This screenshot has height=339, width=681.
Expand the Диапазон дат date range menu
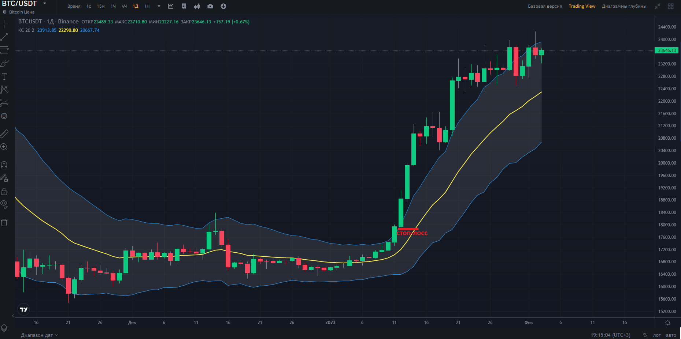pos(39,335)
